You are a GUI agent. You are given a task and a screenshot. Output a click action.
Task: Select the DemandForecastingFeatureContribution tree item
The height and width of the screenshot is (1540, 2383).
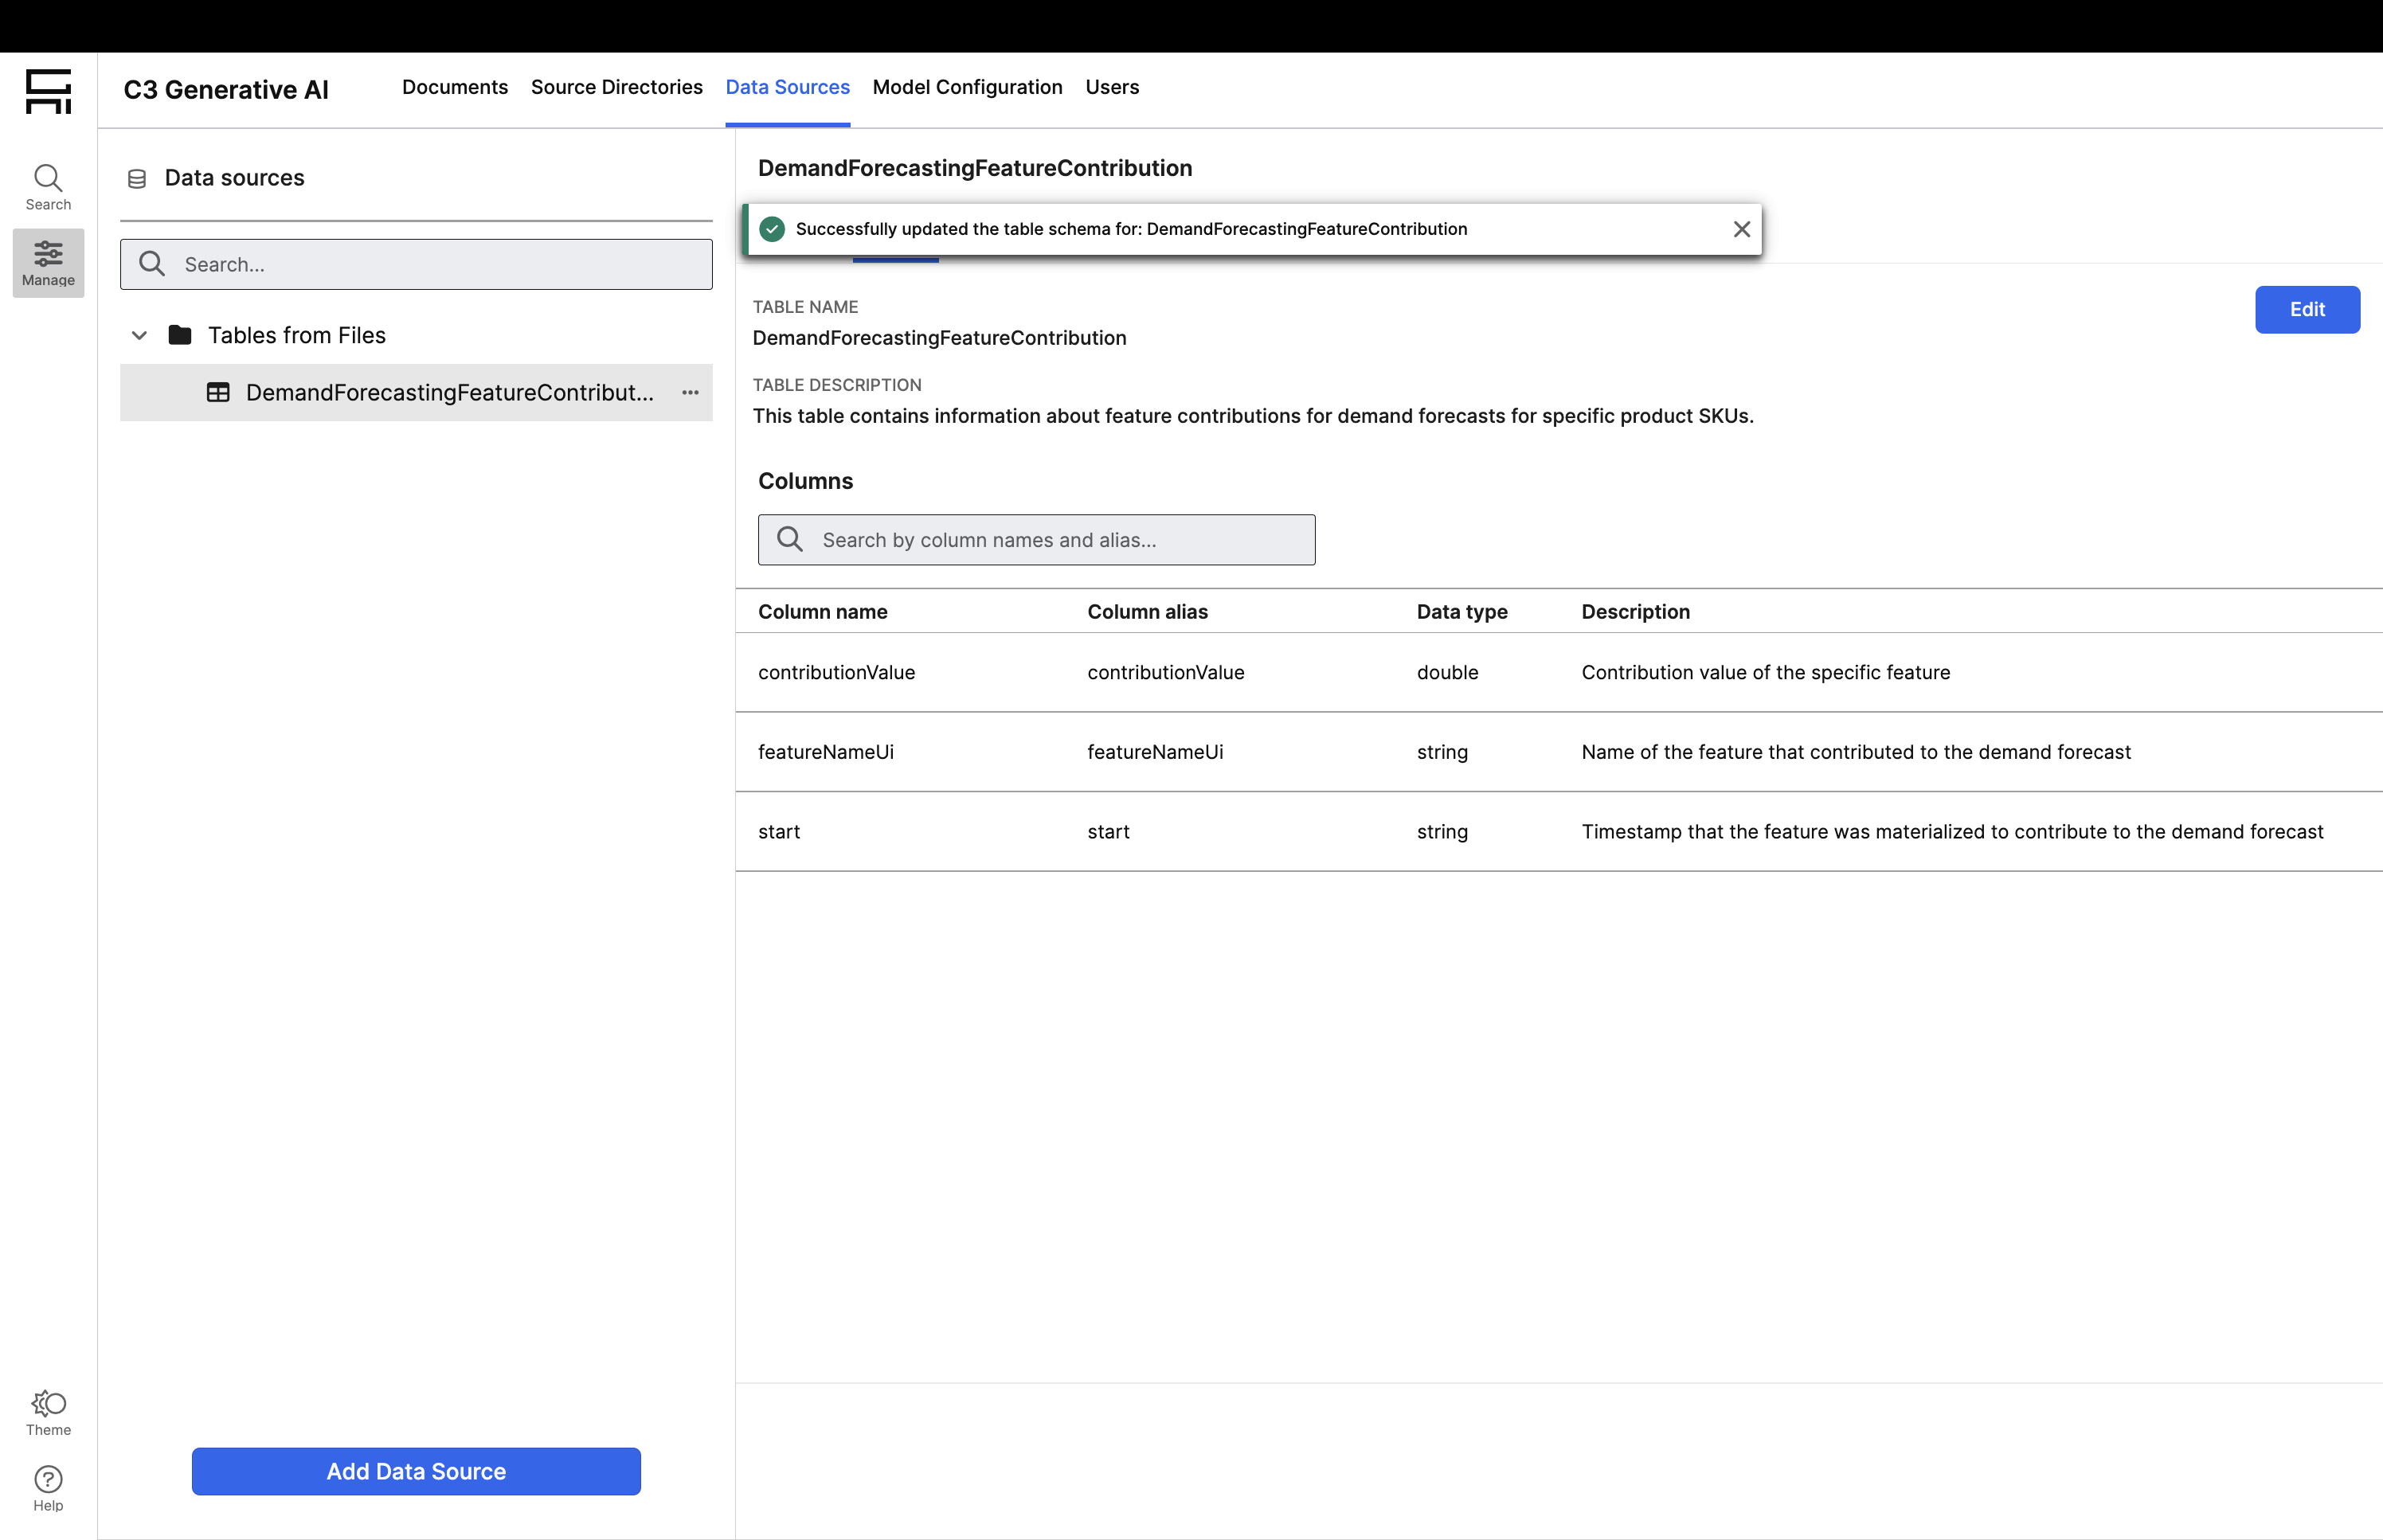click(x=449, y=392)
